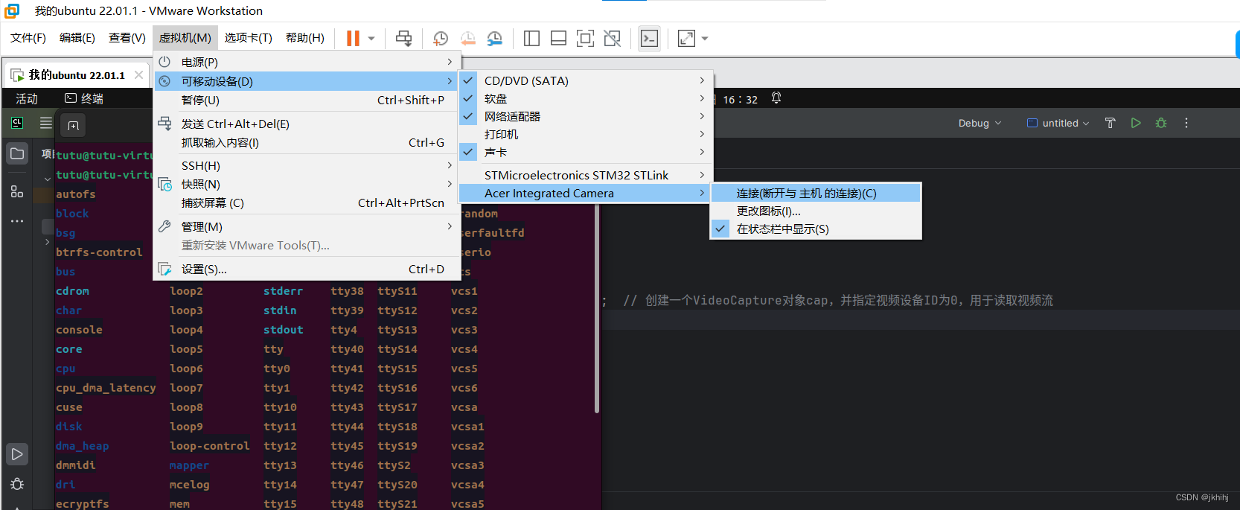Expand the 电源(P) submenu
The height and width of the screenshot is (510, 1240).
click(x=307, y=62)
